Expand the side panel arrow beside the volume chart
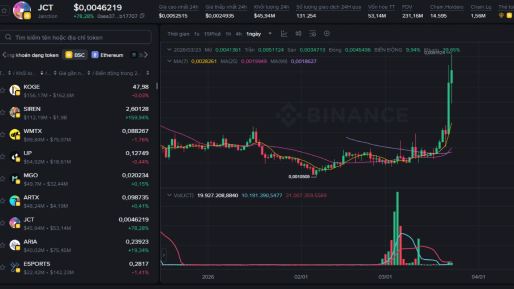Screen dimensions: 514x289 point(163,254)
